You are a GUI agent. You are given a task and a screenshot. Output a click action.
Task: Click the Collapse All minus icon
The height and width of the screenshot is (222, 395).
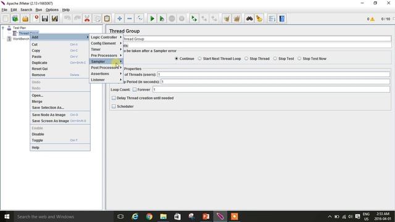[x=130, y=18]
